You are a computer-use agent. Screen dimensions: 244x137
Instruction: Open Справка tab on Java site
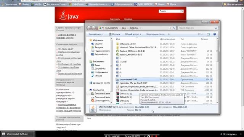[128, 19]
